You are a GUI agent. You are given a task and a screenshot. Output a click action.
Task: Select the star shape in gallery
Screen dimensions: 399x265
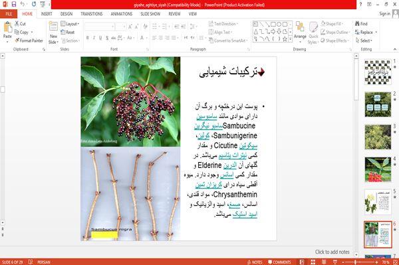tap(285, 39)
